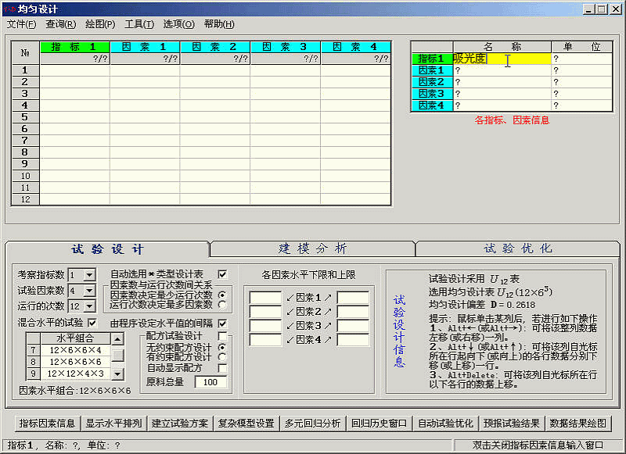Uncheck 自动选用*类型设计表 checkbox

[x=222, y=274]
